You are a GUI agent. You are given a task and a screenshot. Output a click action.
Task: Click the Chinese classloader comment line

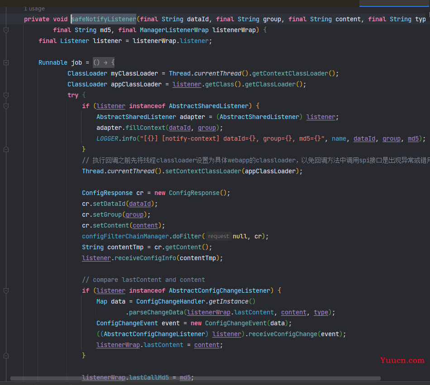(256, 160)
